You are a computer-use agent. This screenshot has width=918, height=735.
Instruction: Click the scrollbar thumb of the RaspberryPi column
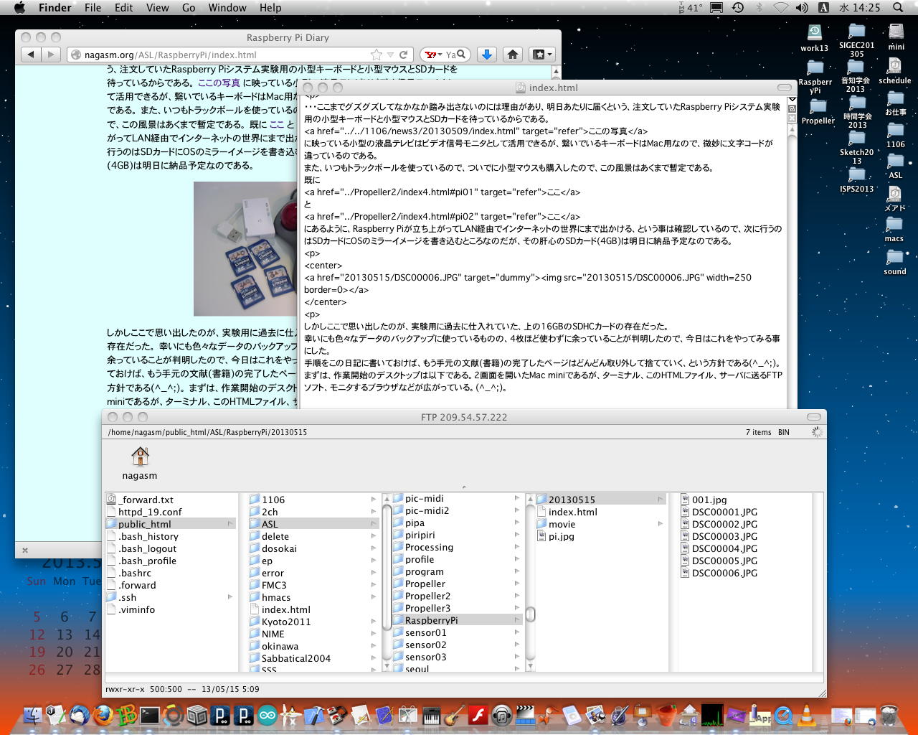(531, 614)
